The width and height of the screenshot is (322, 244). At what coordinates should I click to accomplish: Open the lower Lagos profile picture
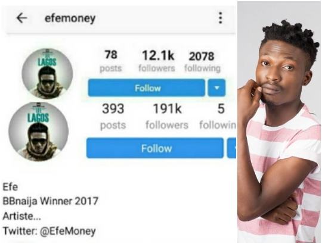[x=38, y=132]
